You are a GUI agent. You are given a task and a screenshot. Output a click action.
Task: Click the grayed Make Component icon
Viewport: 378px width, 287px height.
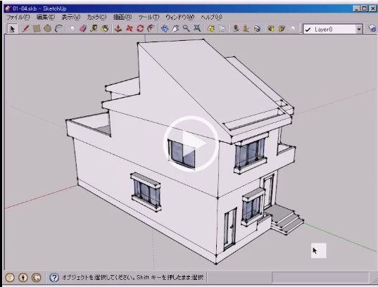point(72,29)
